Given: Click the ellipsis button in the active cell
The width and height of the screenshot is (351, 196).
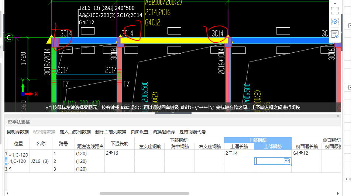Looking at the screenshot, I should (x=287, y=161).
